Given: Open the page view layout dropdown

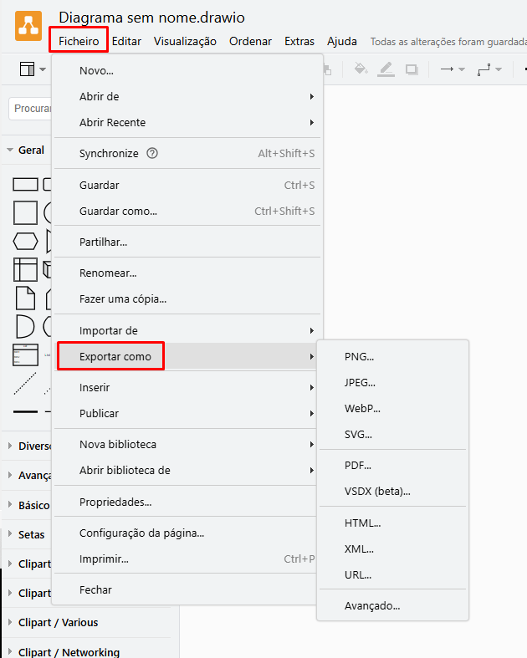Looking at the screenshot, I should click(32, 69).
